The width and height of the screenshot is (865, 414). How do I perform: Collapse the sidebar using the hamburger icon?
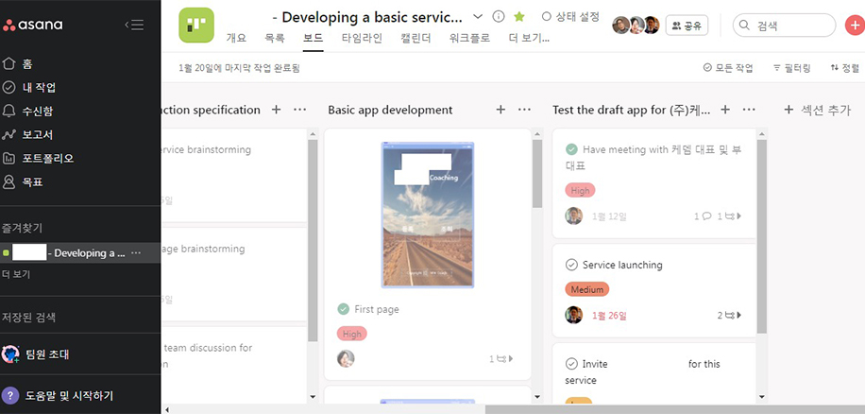(134, 25)
